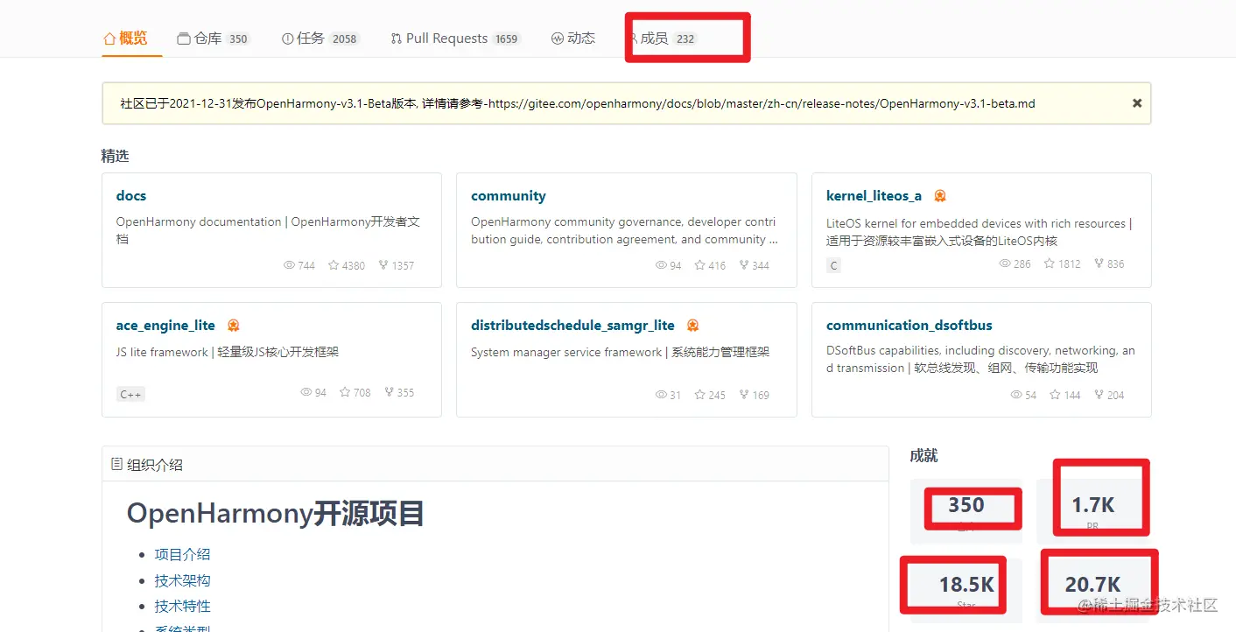Image resolution: width=1236 pixels, height=632 pixels.
Task: Click the star icon on ace_engine_lite card
Action: pos(345,393)
